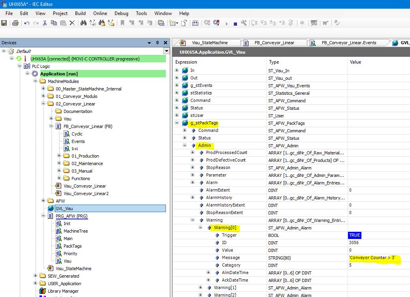Open the Devices panel dropdown arrow

[x=149, y=43]
